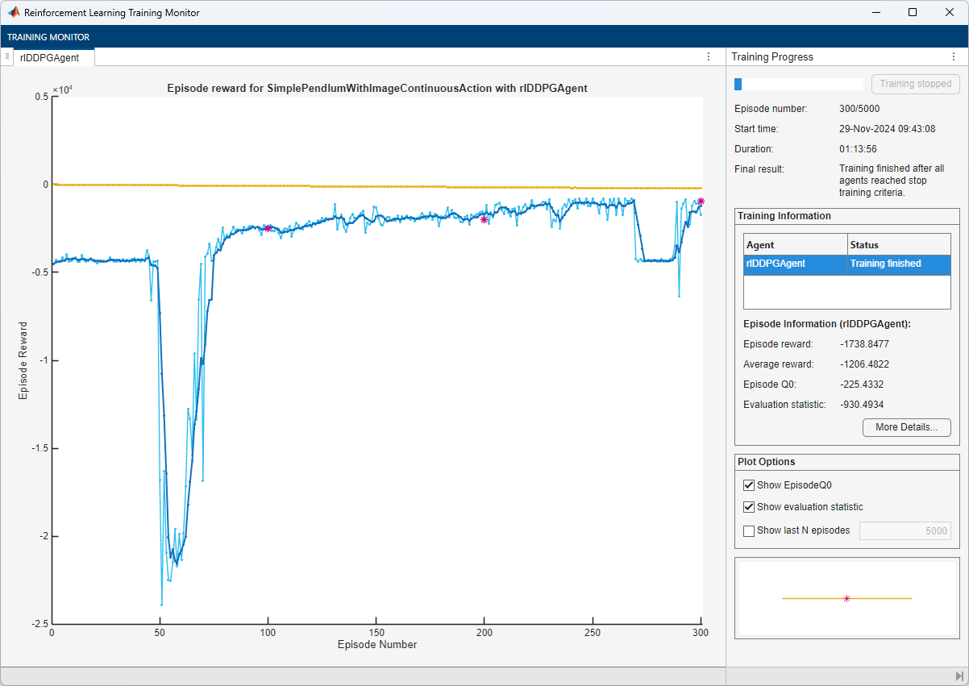Click the Training stopped button
Image resolution: width=969 pixels, height=686 pixels.
click(915, 84)
